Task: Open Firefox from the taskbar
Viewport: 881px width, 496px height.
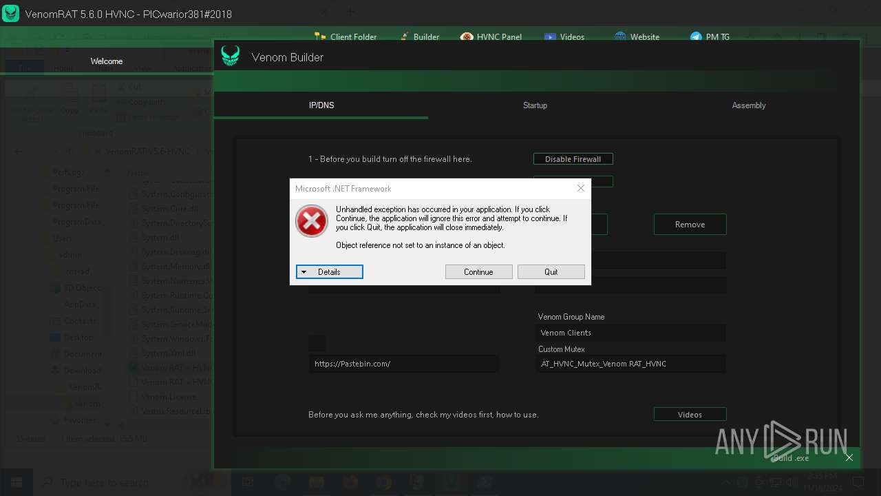Action: pos(350,482)
